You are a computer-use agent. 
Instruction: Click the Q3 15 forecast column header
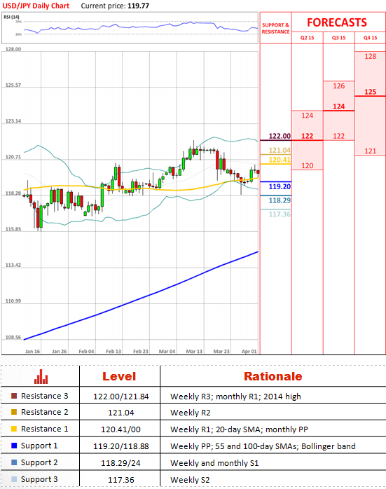click(x=338, y=38)
